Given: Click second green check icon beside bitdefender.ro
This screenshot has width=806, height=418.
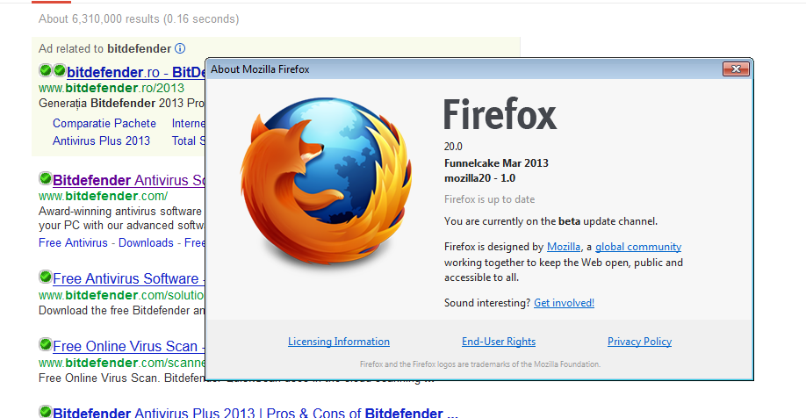Looking at the screenshot, I should click(60, 70).
